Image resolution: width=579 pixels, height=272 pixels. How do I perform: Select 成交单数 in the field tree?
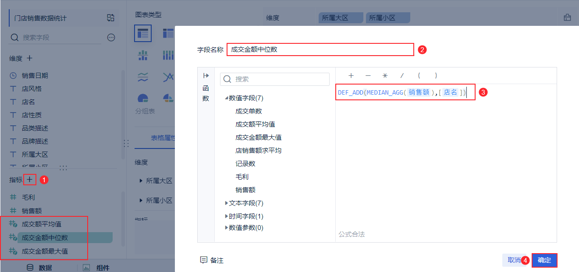249,111
